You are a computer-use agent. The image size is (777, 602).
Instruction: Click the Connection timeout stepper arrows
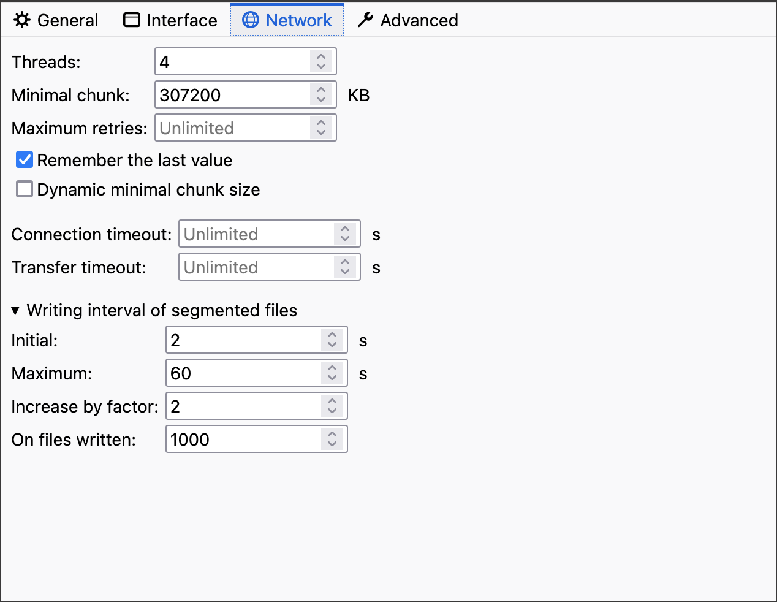(345, 234)
